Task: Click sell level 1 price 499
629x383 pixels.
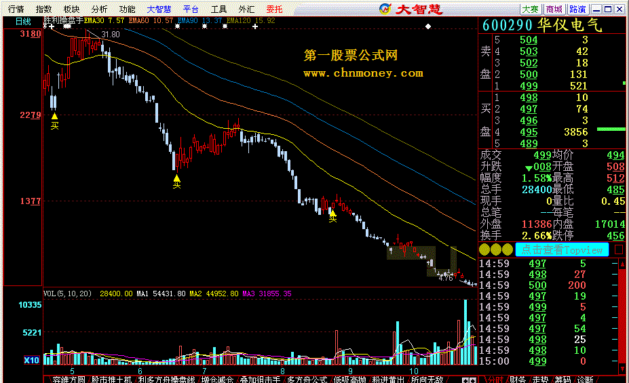Action: pos(529,85)
